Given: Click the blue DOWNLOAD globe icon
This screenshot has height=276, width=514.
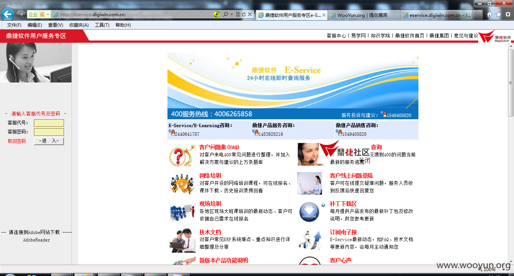Looking at the screenshot, I should point(309,213).
